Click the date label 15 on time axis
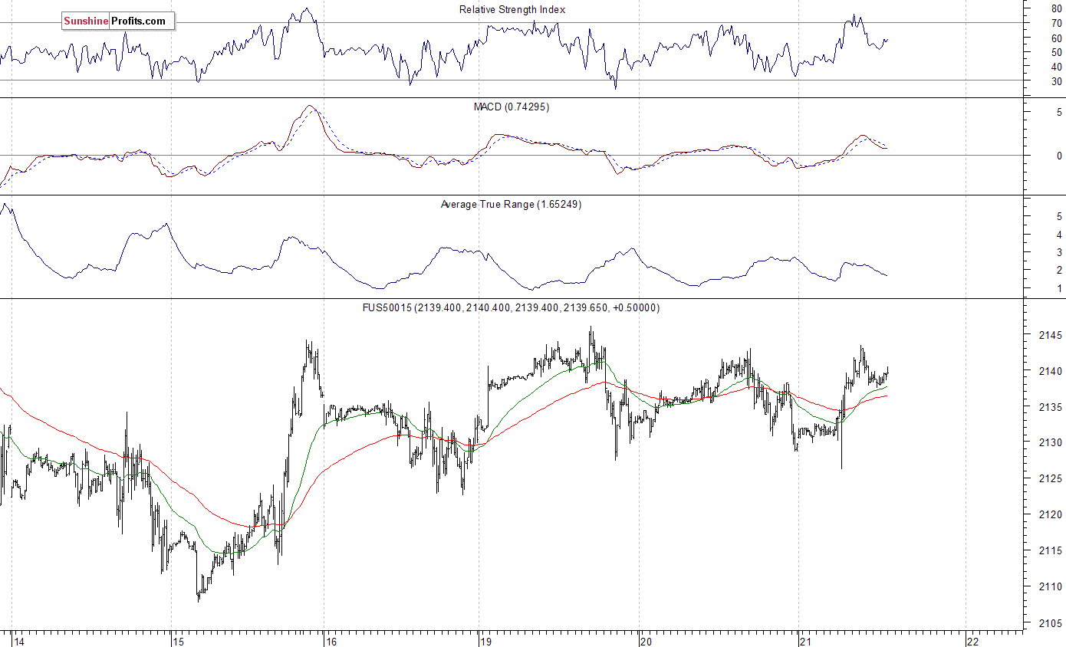The height and width of the screenshot is (647, 1066). 178,642
